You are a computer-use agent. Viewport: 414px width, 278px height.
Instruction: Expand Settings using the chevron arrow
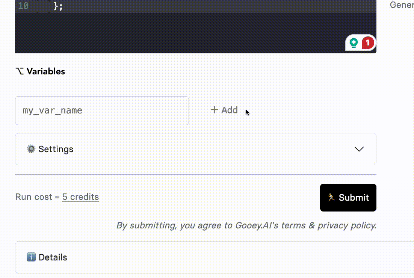[359, 149]
